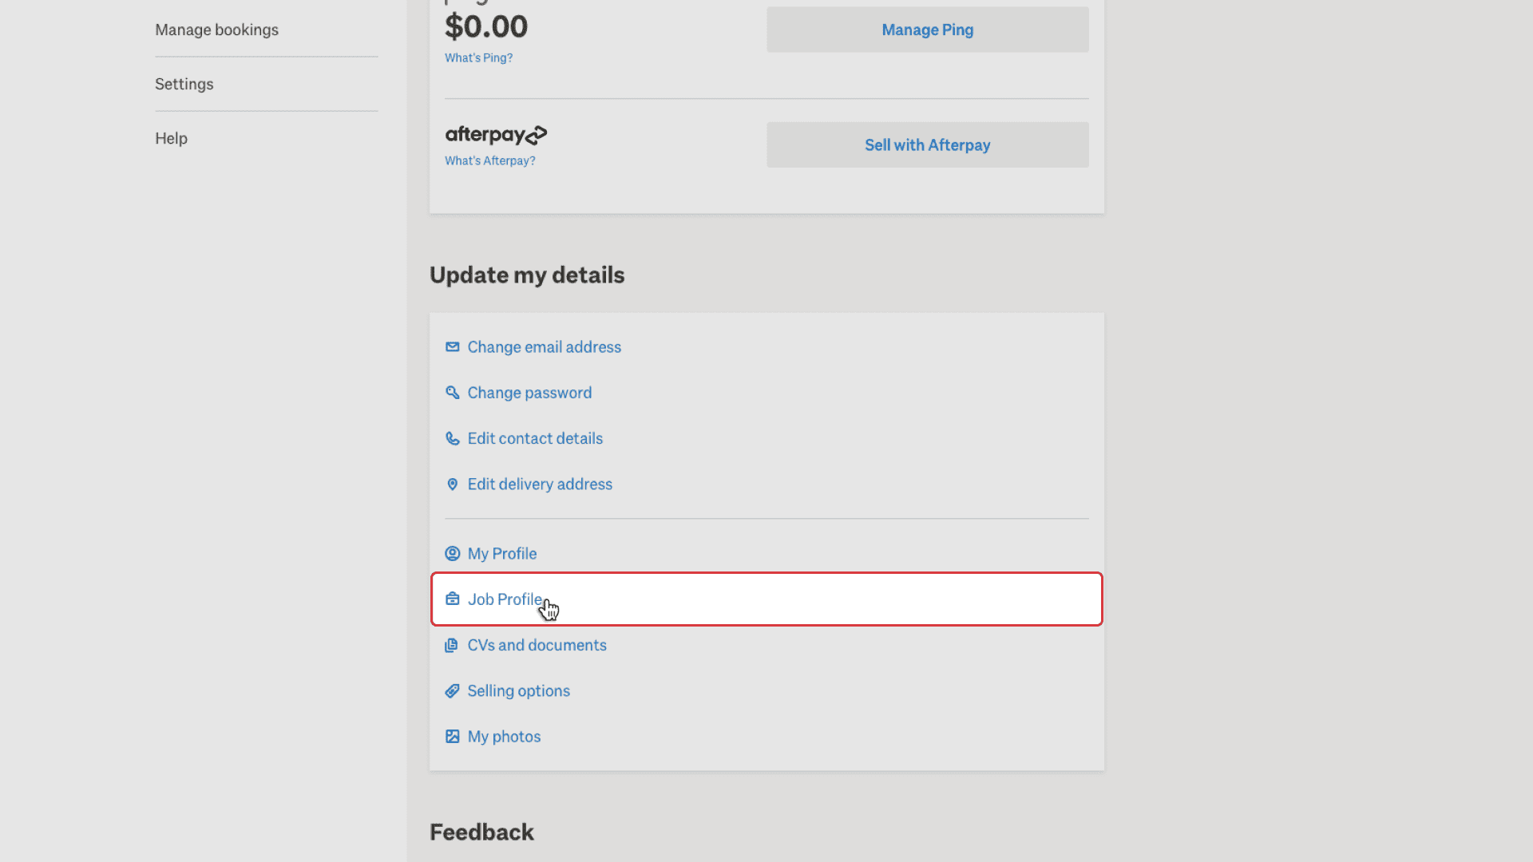Click the location pin icon for delivery address

pyautogui.click(x=453, y=484)
